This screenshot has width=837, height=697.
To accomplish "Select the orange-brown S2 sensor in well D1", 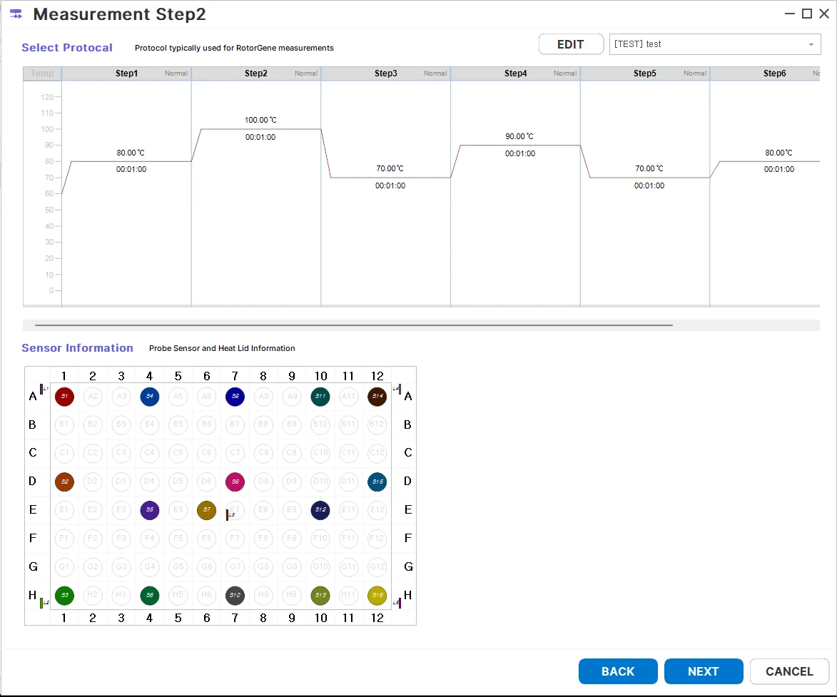I will click(65, 482).
